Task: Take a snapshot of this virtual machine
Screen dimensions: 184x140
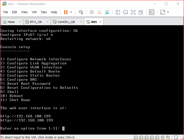Action: click(91, 12)
